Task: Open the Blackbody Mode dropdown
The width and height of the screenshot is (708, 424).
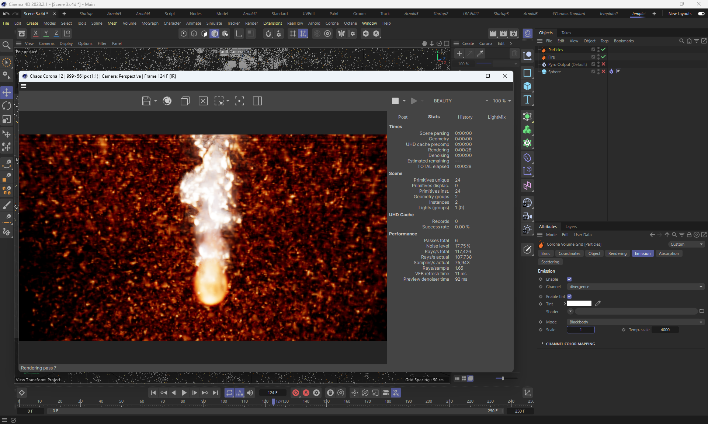Action: pyautogui.click(x=635, y=322)
